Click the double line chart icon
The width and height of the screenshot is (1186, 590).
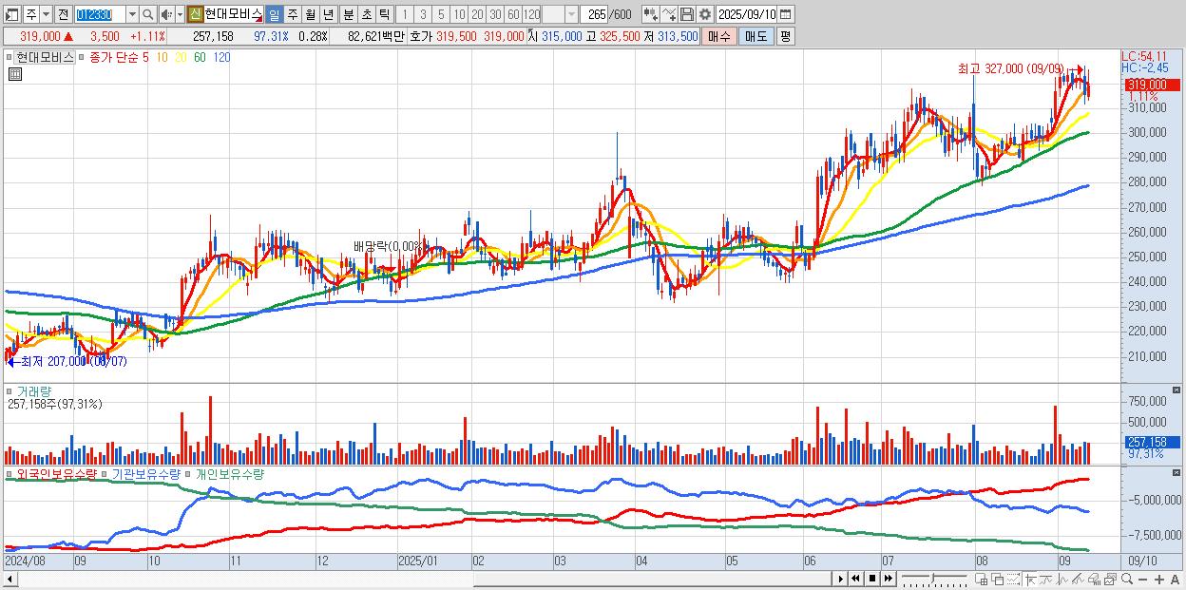[1078, 579]
